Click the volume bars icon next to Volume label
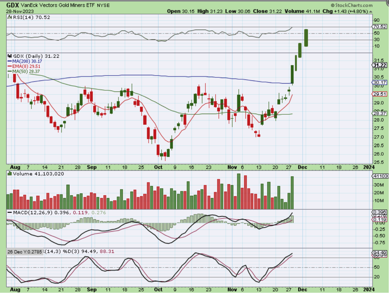 pos(10,174)
